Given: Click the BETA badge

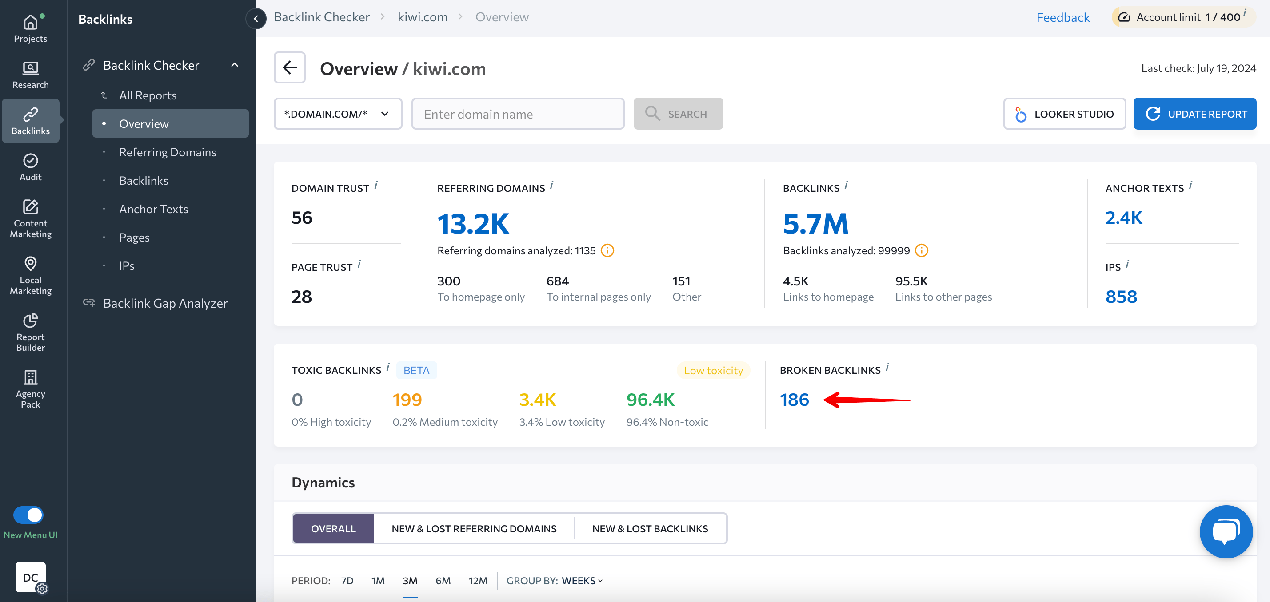Looking at the screenshot, I should (416, 370).
